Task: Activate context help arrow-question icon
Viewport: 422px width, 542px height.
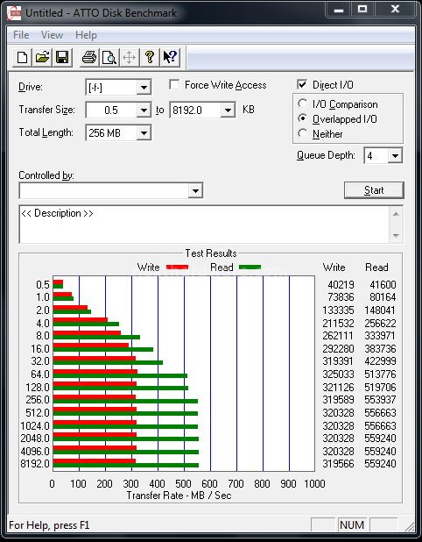Action: pyautogui.click(x=170, y=57)
